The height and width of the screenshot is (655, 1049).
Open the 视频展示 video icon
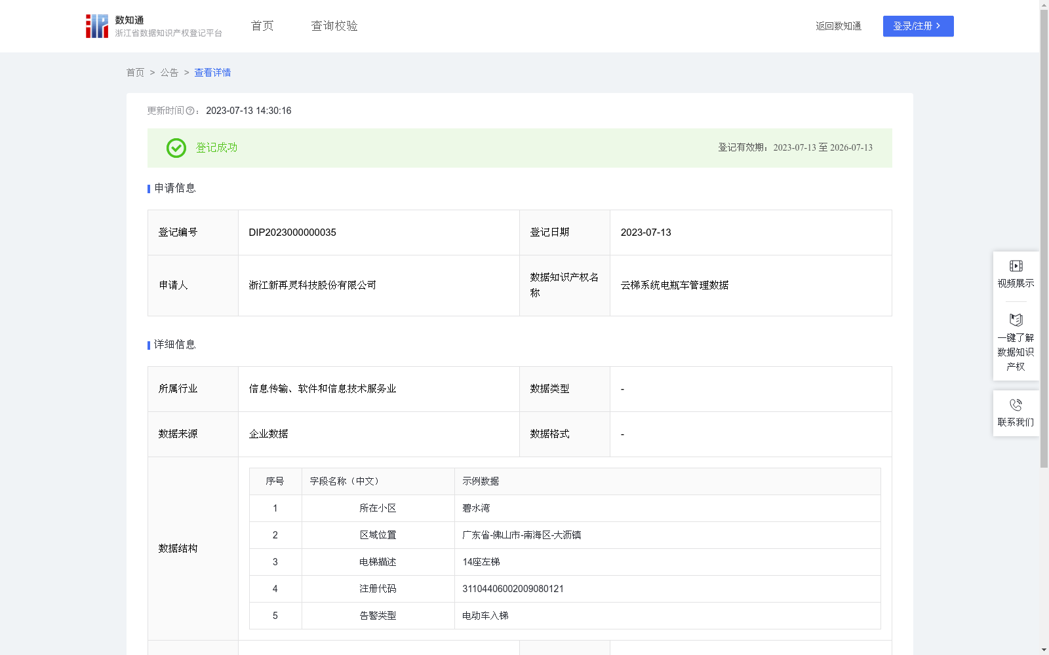click(x=1016, y=266)
